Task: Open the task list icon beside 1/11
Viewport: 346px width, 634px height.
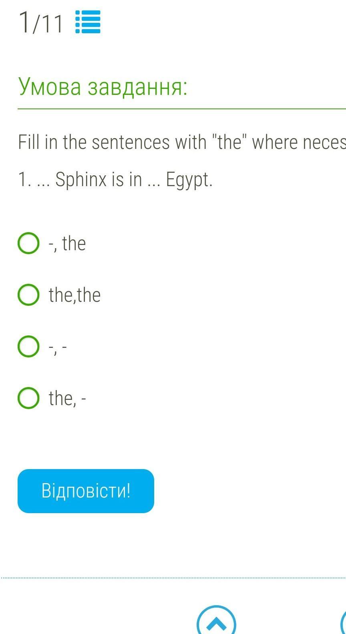Action: click(x=88, y=22)
